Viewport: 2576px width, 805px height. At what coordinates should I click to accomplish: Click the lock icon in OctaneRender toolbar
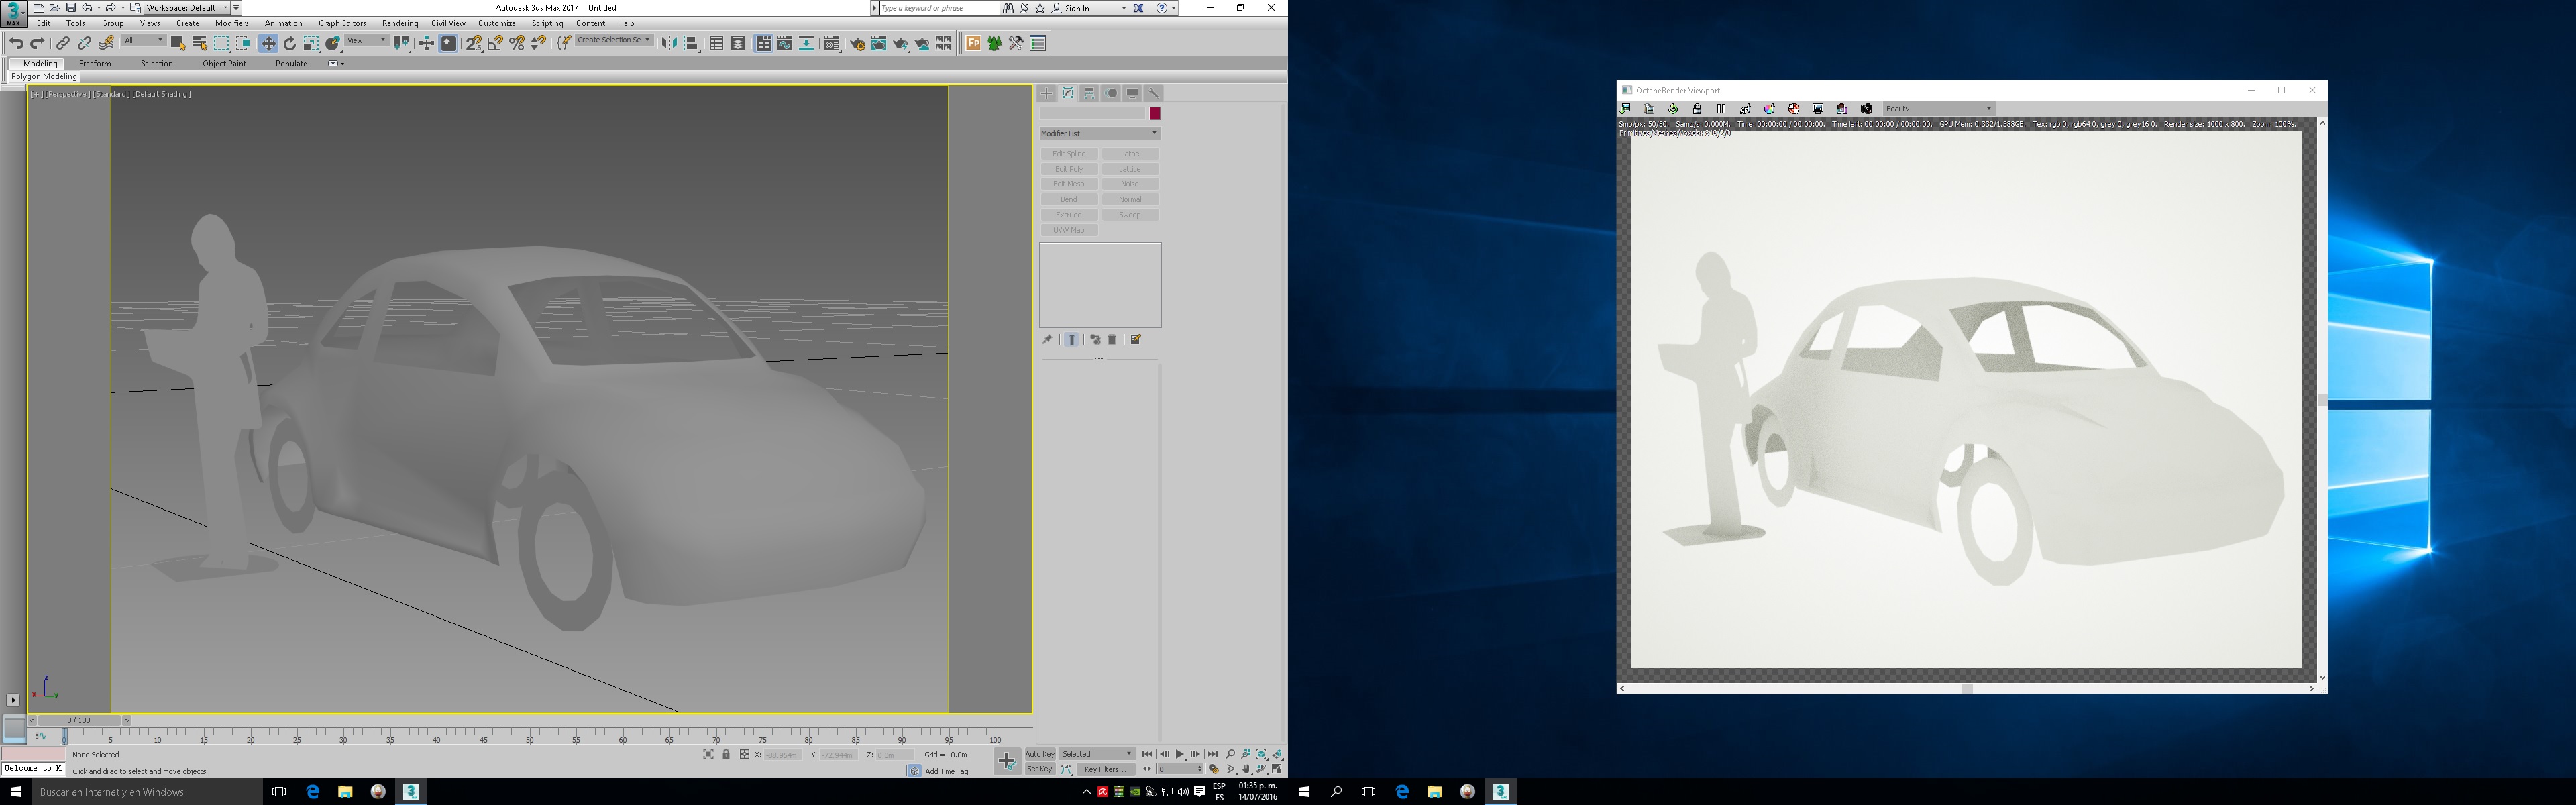[x=1697, y=109]
